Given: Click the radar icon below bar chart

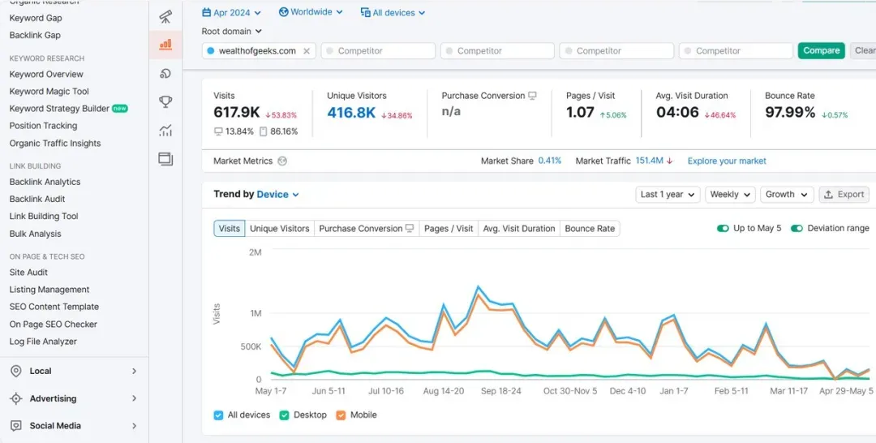Looking at the screenshot, I should tap(165, 73).
